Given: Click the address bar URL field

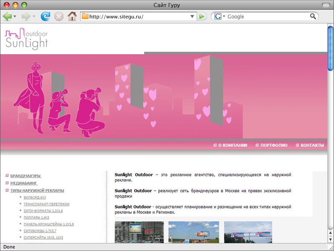Looking at the screenshot, I should pos(139,16).
